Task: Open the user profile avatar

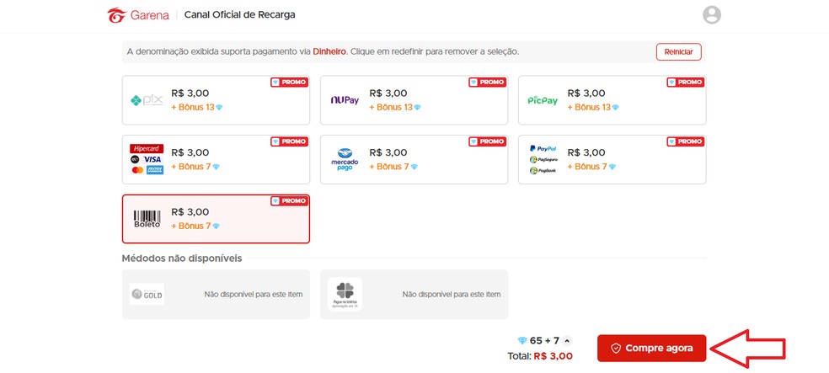Action: coord(712,15)
